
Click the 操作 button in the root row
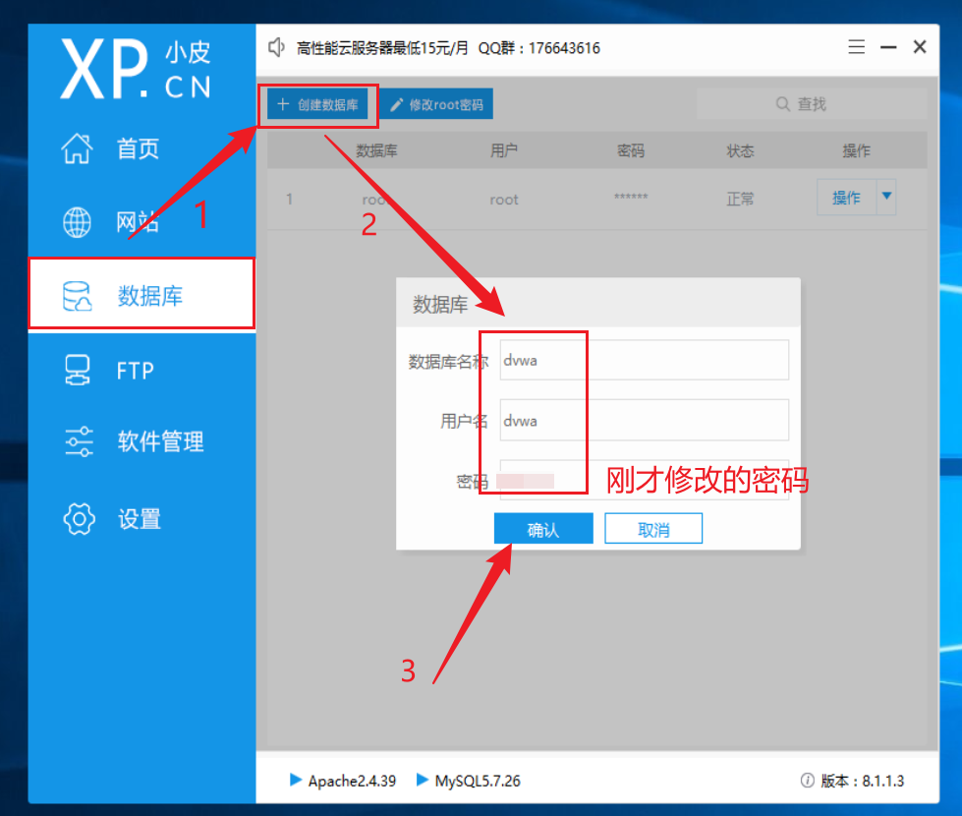846,198
